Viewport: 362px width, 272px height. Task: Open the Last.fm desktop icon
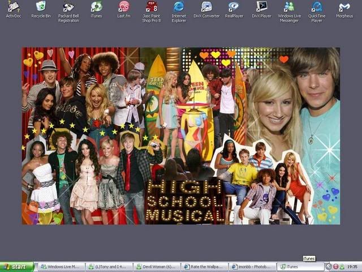124,7
